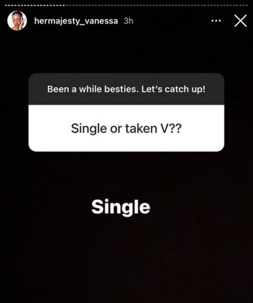Click the 3h story timestamp

pyautogui.click(x=128, y=21)
